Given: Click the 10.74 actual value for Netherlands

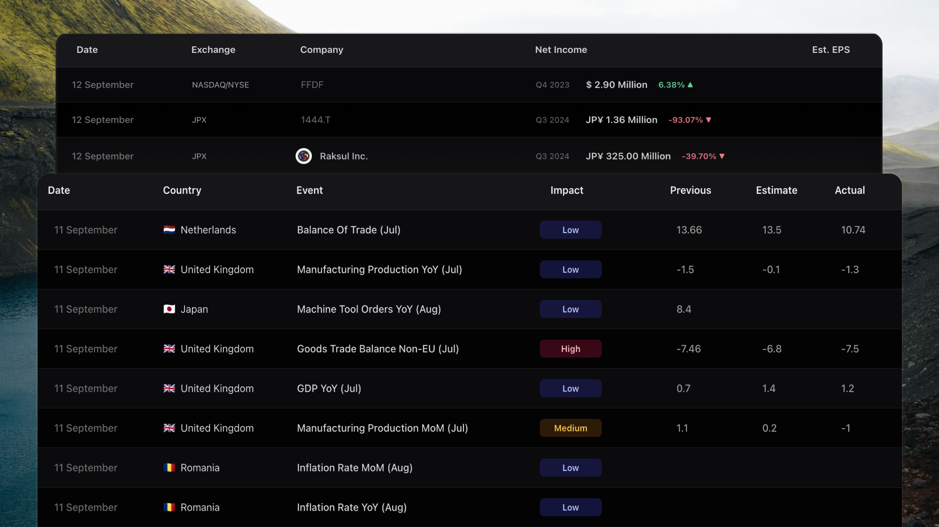Looking at the screenshot, I should [853, 230].
